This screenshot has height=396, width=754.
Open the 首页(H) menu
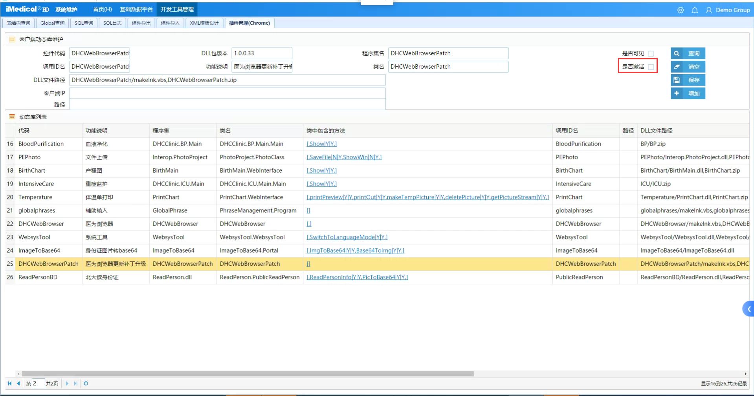[x=102, y=9]
